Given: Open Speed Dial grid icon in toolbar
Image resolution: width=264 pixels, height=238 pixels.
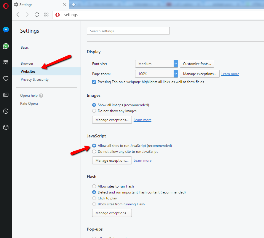Looking at the screenshot, I should pyautogui.click(x=46, y=15).
